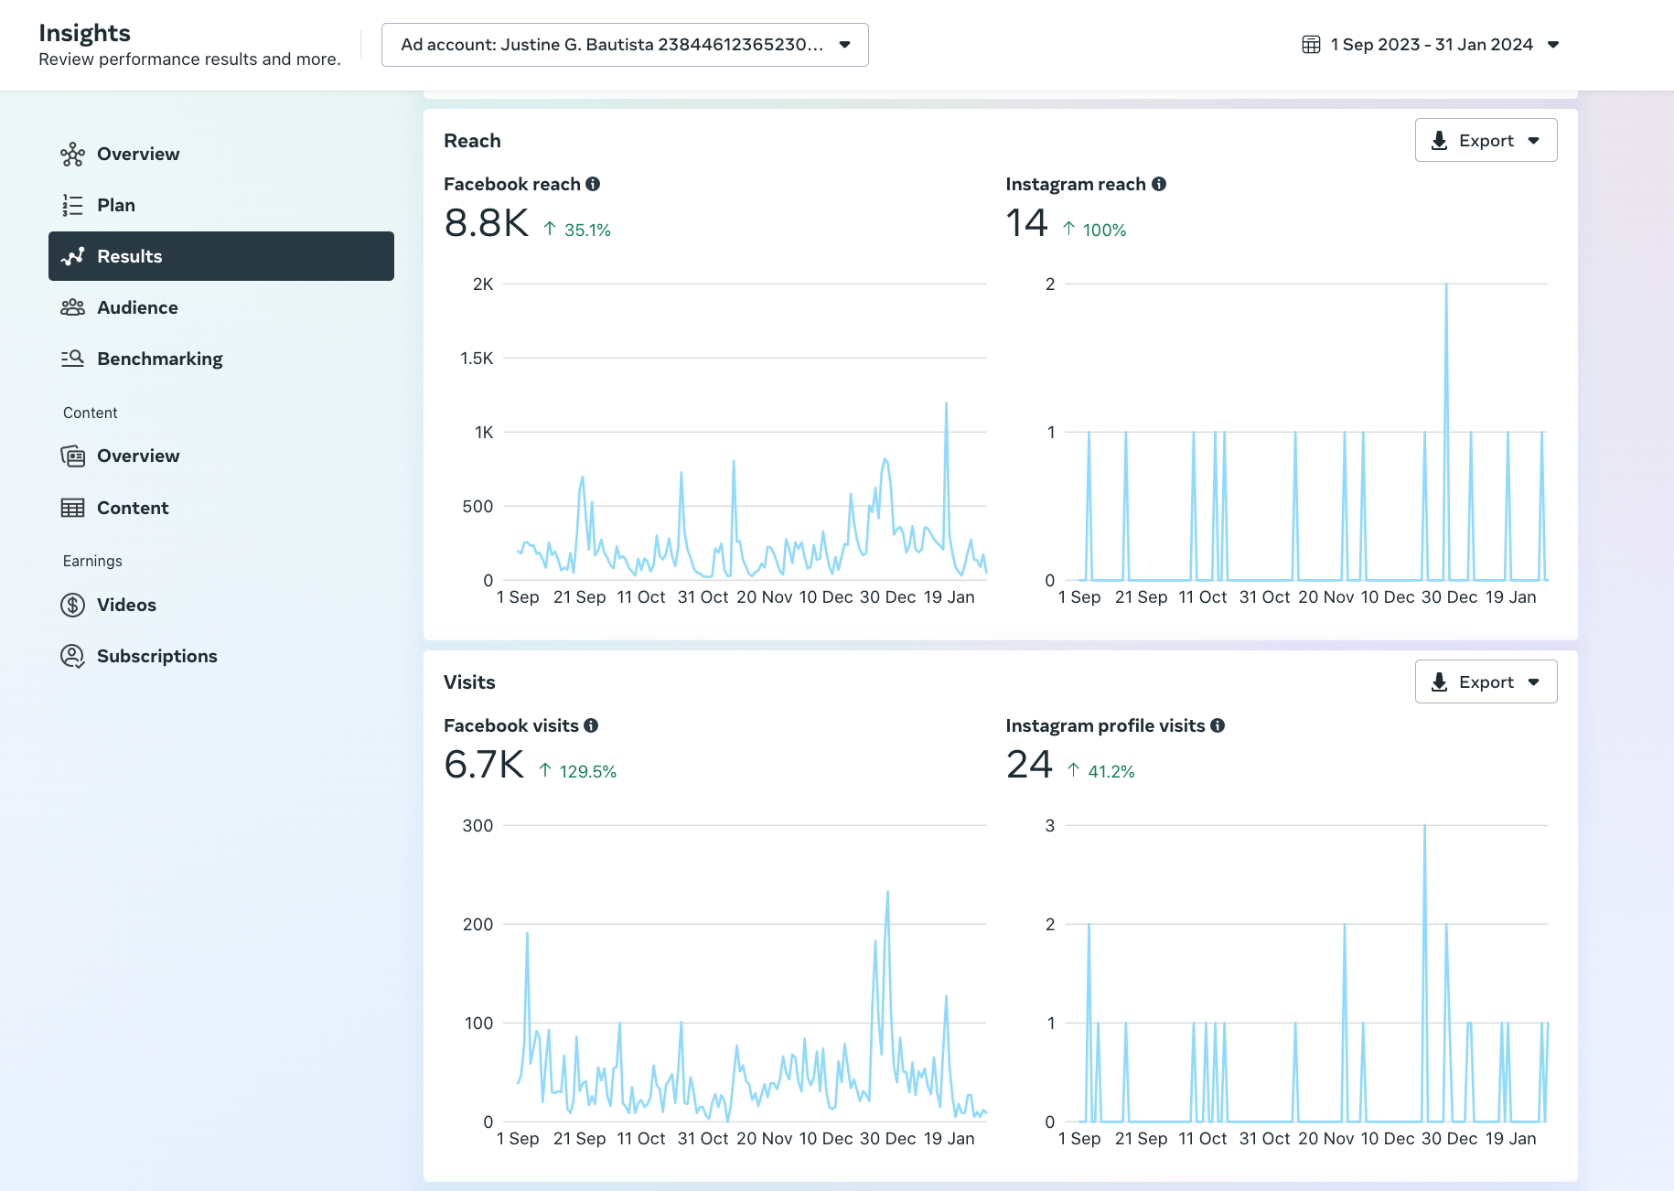1674x1191 pixels.
Task: Open the top Overview menu item
Action: [138, 154]
